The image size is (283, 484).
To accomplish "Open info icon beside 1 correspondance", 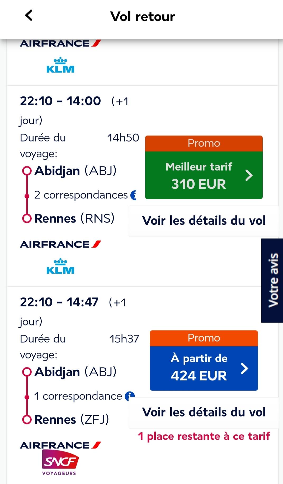I will click(130, 396).
